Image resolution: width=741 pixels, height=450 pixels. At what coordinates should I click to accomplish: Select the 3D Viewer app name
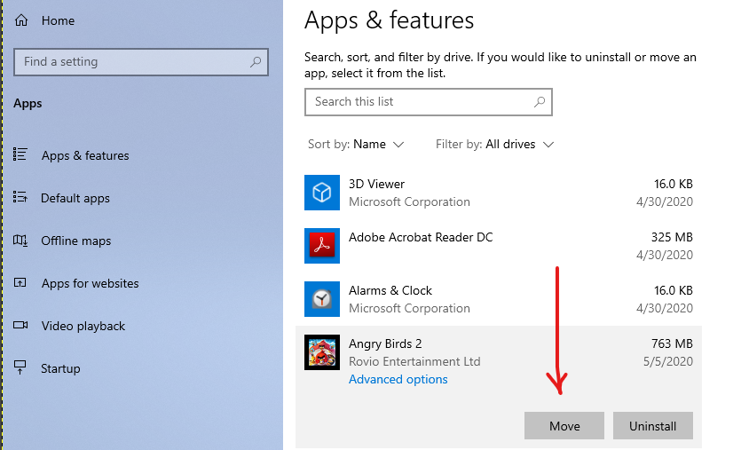coord(376,184)
